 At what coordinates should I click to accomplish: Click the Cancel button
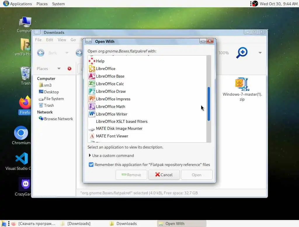[x=164, y=175]
